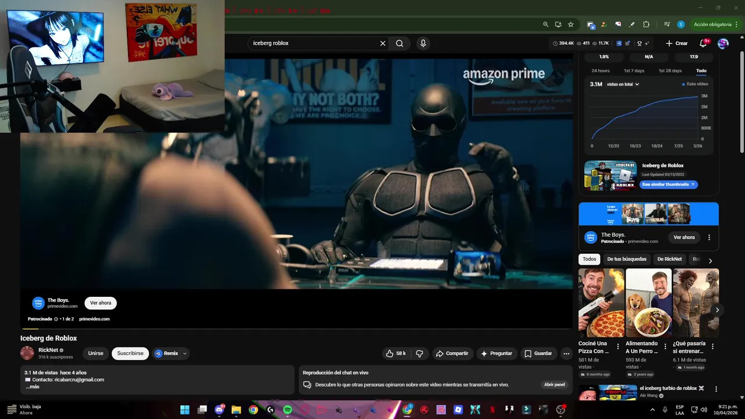Open vistas en total dropdown
The width and height of the screenshot is (745, 419).
(x=623, y=84)
